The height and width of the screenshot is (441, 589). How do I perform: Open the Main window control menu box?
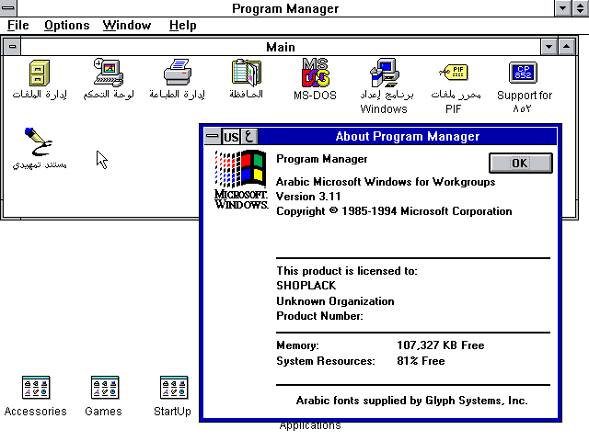(12, 47)
